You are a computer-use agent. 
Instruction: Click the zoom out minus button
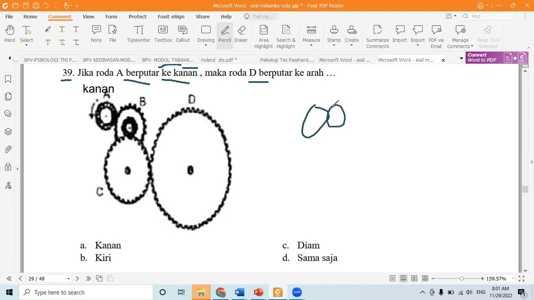click(x=433, y=278)
